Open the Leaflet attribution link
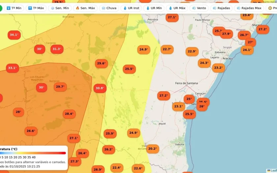 (x=272, y=171)
